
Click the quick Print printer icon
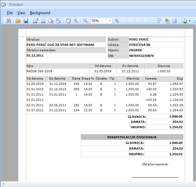pyautogui.click(x=43, y=21)
